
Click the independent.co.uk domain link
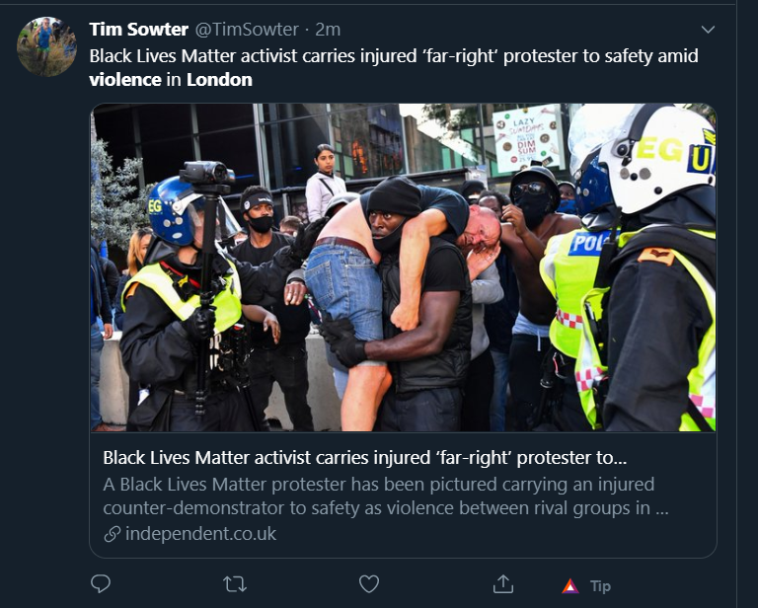click(200, 534)
